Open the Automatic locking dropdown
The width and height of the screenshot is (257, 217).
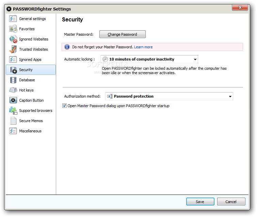(x=149, y=59)
